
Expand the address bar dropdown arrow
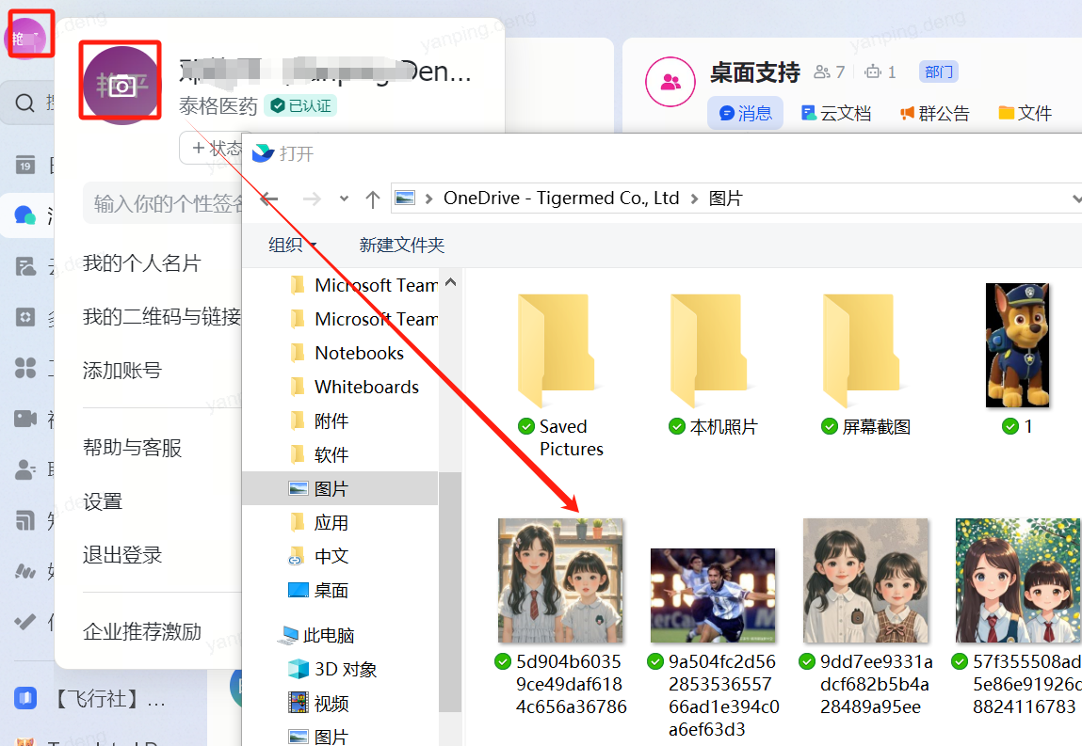click(x=1076, y=198)
